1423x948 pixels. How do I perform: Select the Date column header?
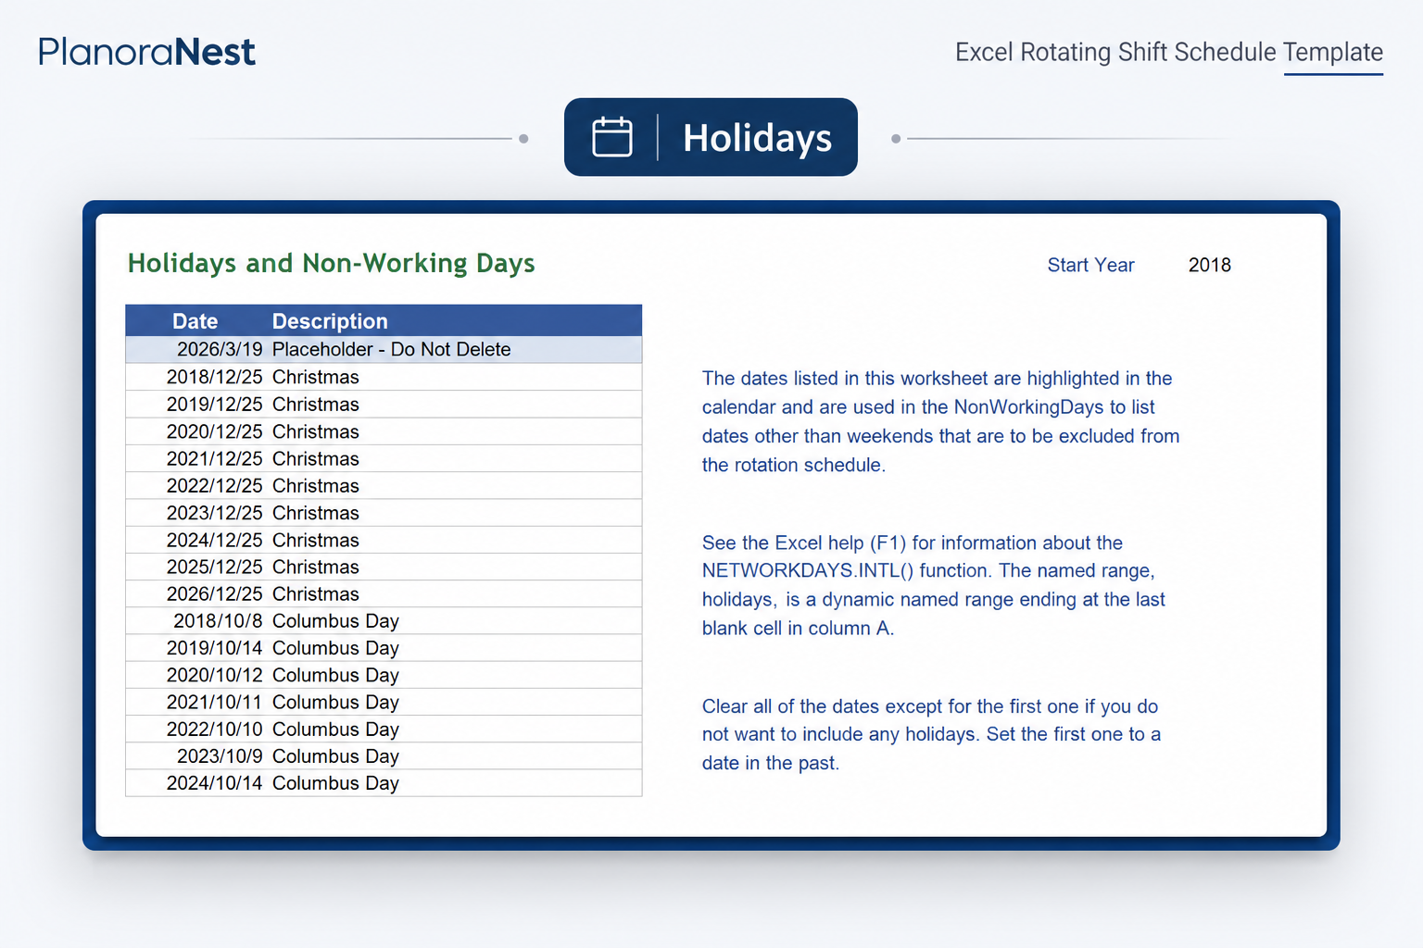tap(195, 321)
